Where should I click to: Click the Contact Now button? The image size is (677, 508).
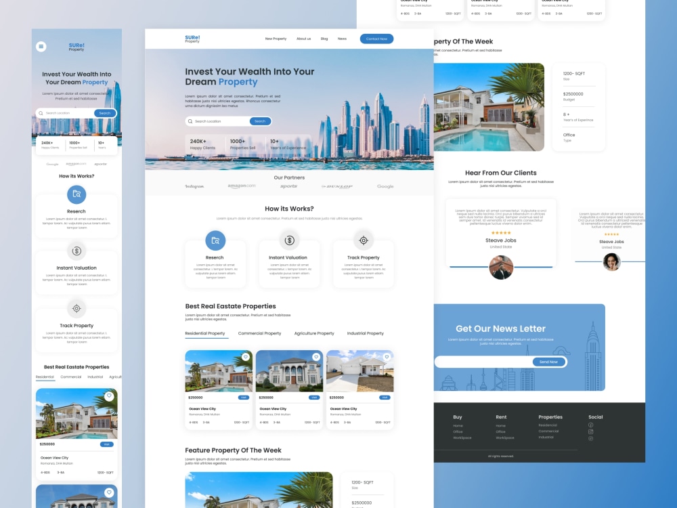click(x=376, y=39)
